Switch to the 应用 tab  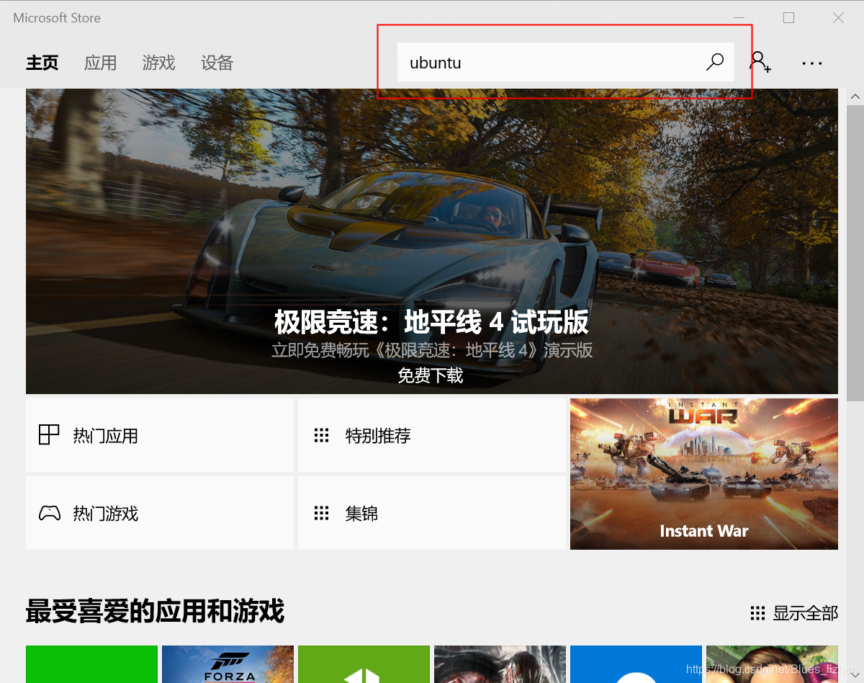click(100, 63)
